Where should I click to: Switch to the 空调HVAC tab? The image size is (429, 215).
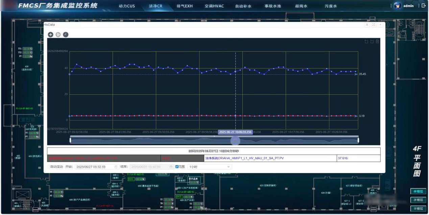click(x=214, y=6)
